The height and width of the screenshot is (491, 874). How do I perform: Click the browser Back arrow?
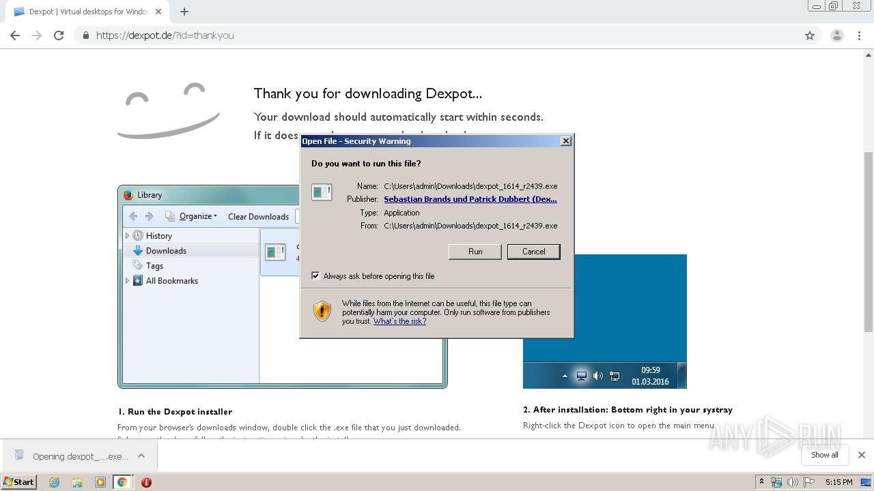[x=15, y=35]
